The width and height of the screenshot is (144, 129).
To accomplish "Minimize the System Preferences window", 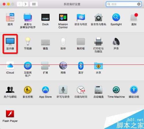I will (x=8, y=4).
